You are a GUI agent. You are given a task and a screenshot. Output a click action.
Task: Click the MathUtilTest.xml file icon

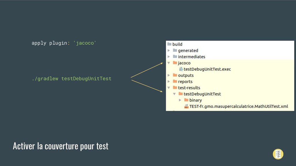pos(186,106)
